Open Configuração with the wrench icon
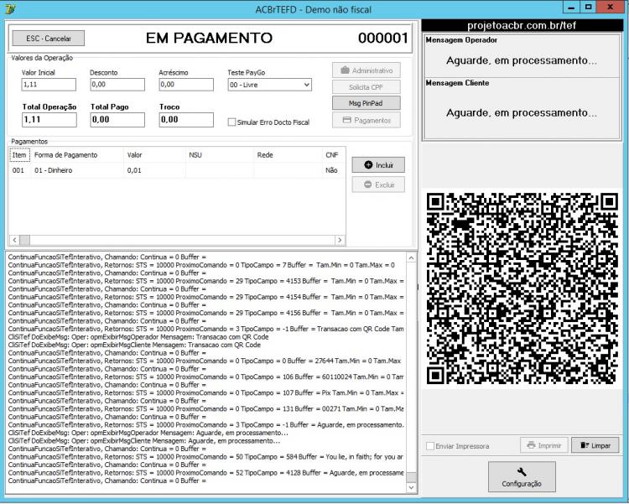The width and height of the screenshot is (629, 504). (522, 476)
